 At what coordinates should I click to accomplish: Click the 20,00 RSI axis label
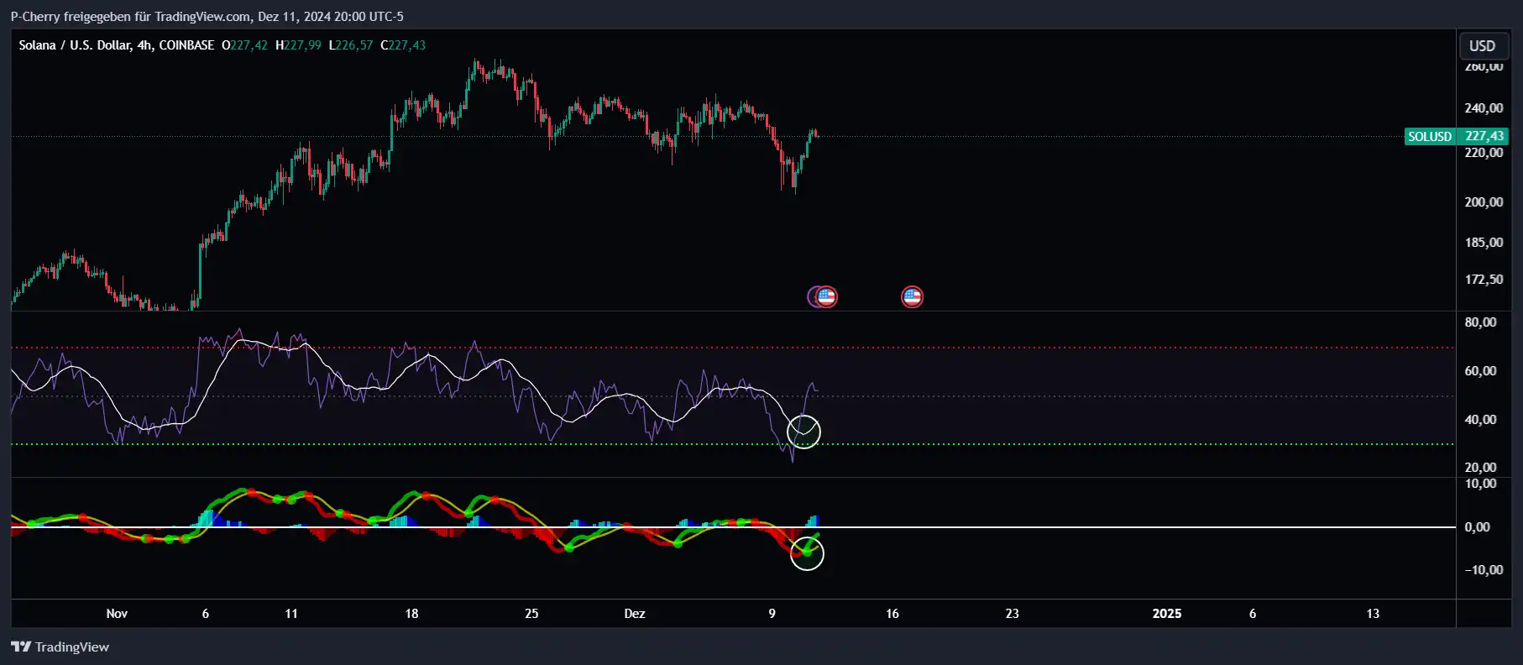pos(1480,467)
